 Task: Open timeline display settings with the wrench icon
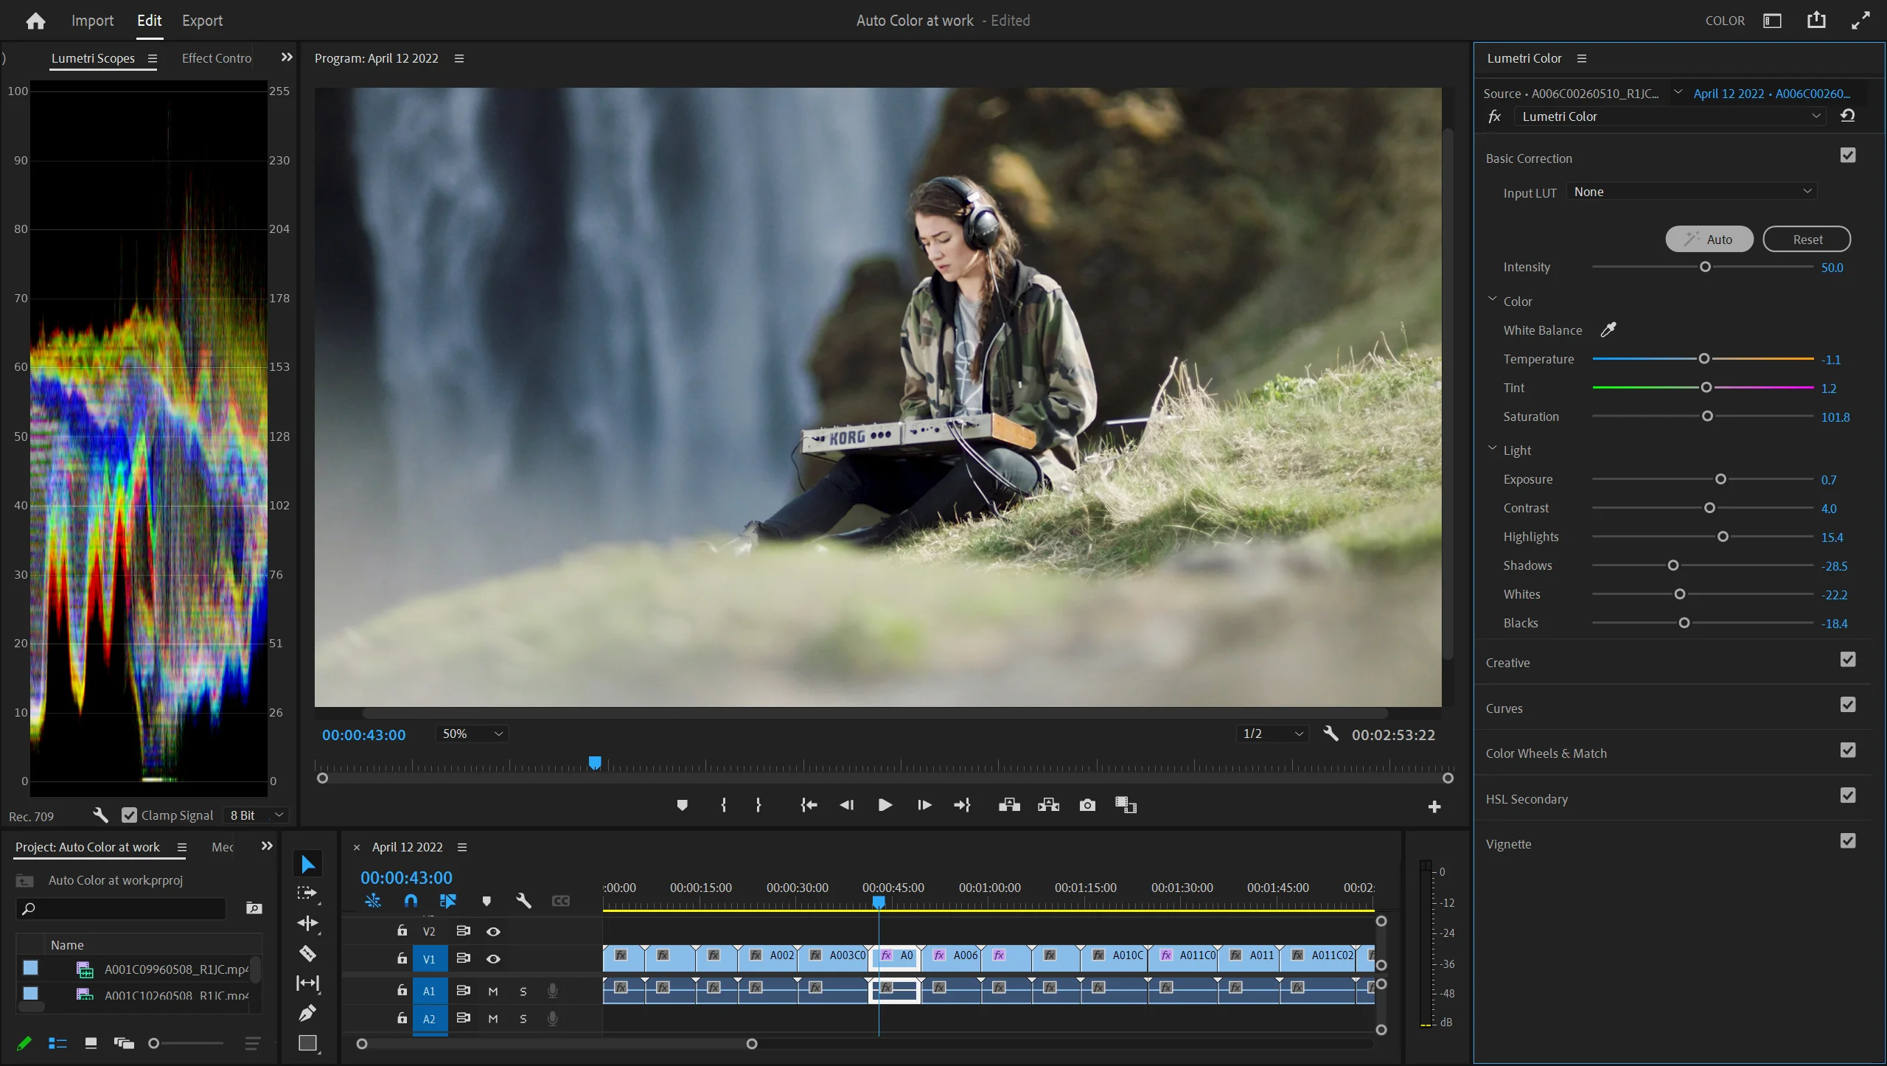[523, 901]
